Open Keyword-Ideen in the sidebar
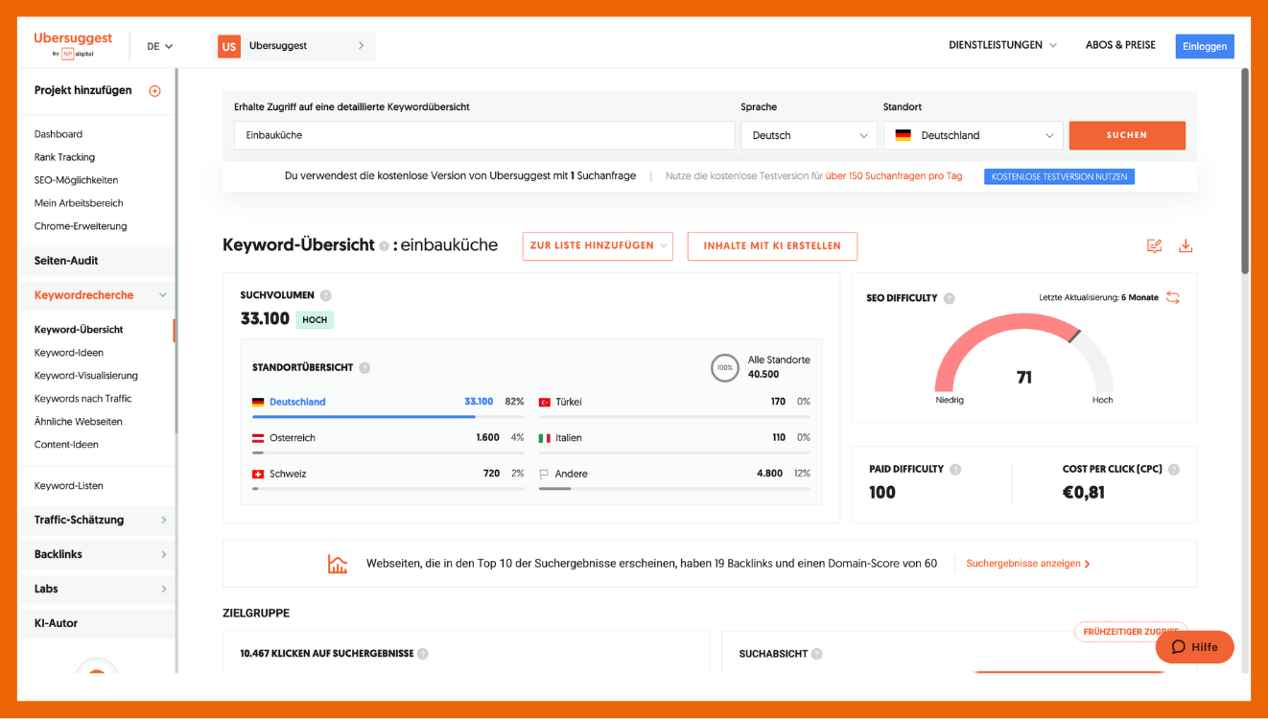This screenshot has width=1268, height=719. 69,353
